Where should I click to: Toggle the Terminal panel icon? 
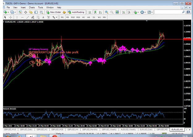click(x=36, y=12)
